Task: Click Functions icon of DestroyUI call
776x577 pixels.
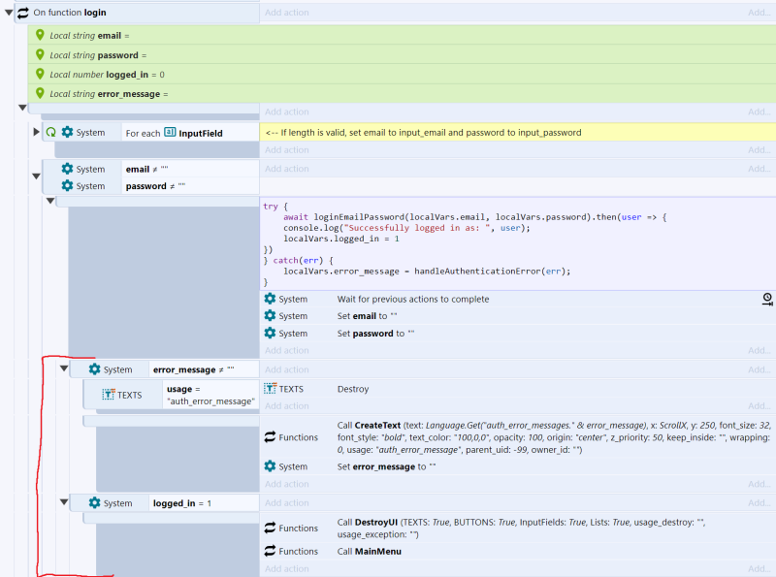Action: click(270, 528)
